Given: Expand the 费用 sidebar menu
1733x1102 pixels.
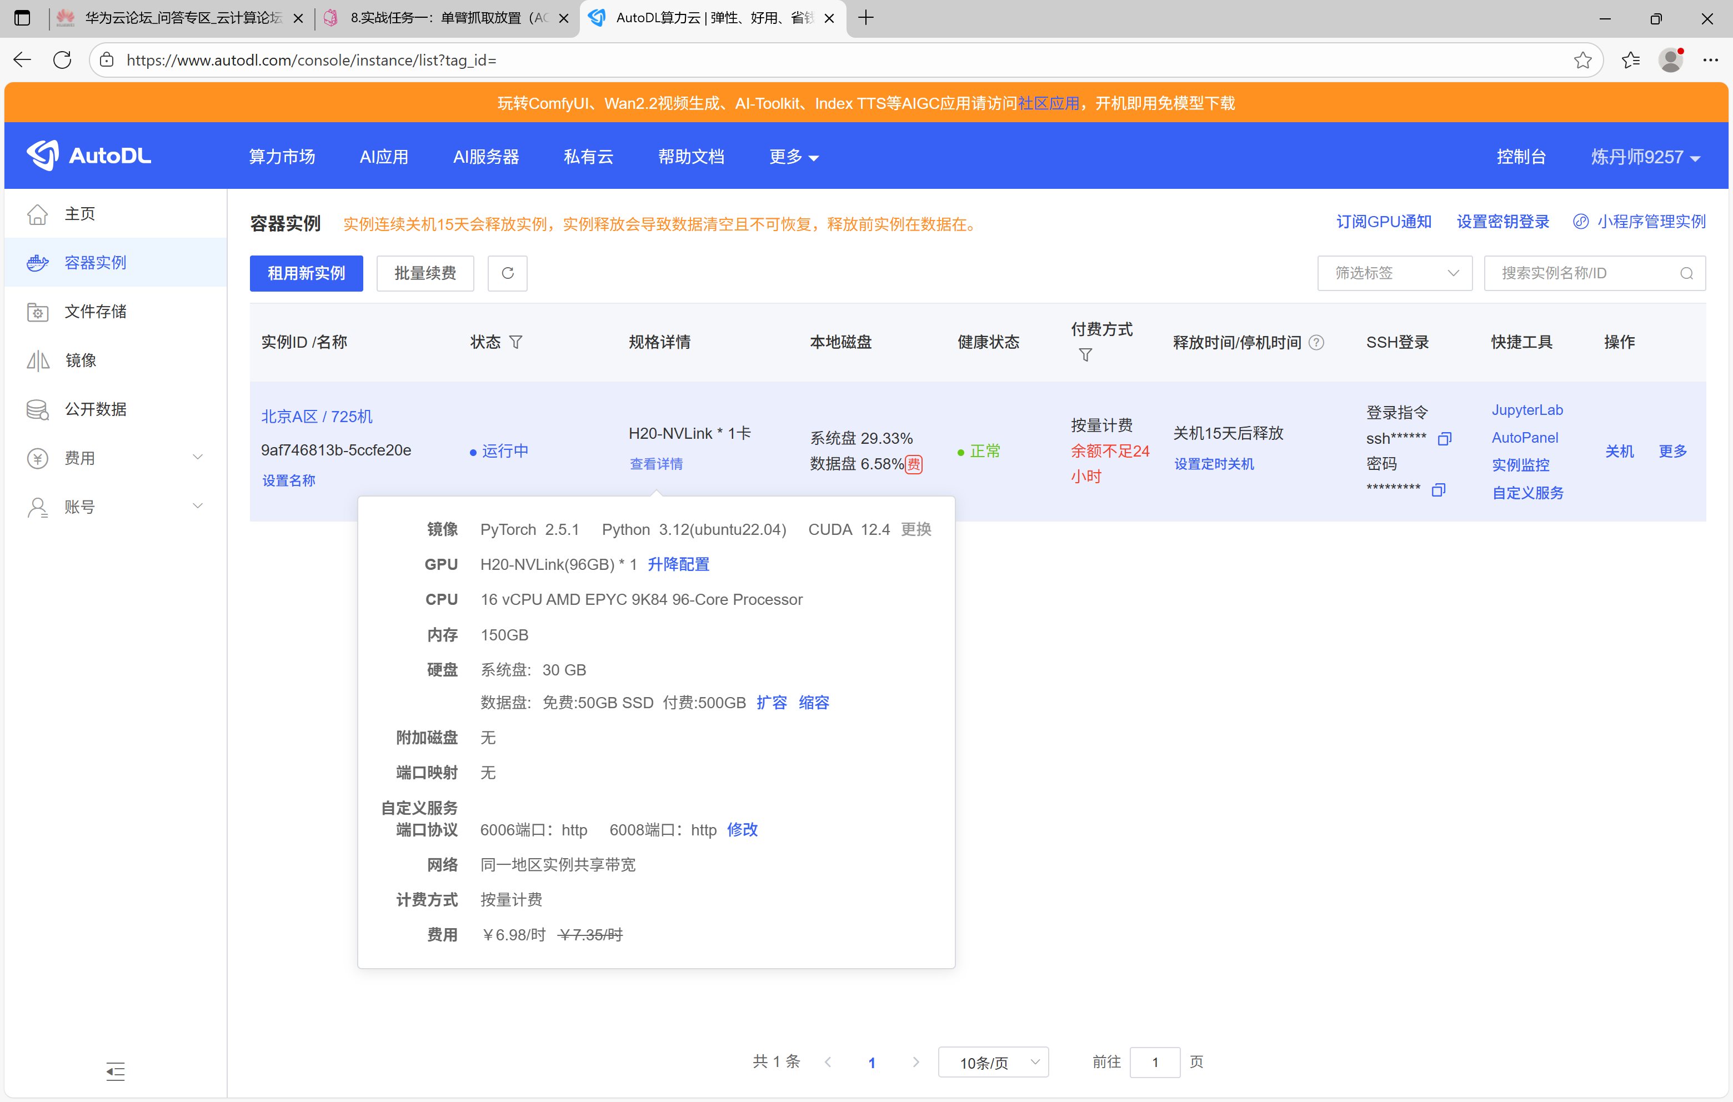Looking at the screenshot, I should coord(115,458).
